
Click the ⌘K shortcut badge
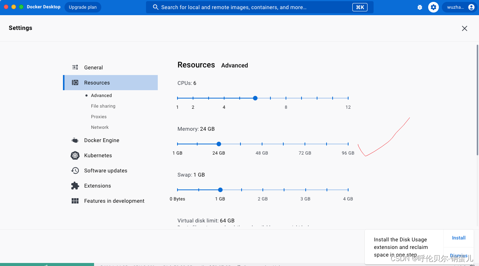(360, 7)
